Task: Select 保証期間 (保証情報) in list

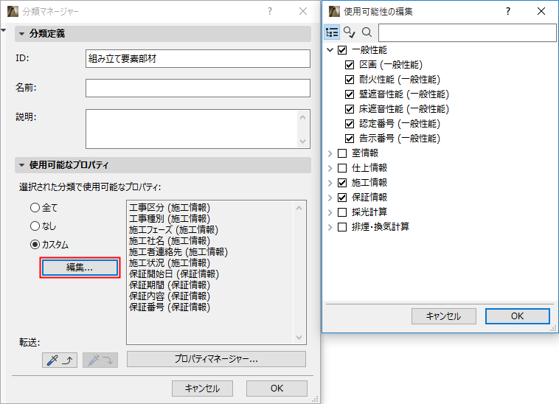Action: pos(170,285)
